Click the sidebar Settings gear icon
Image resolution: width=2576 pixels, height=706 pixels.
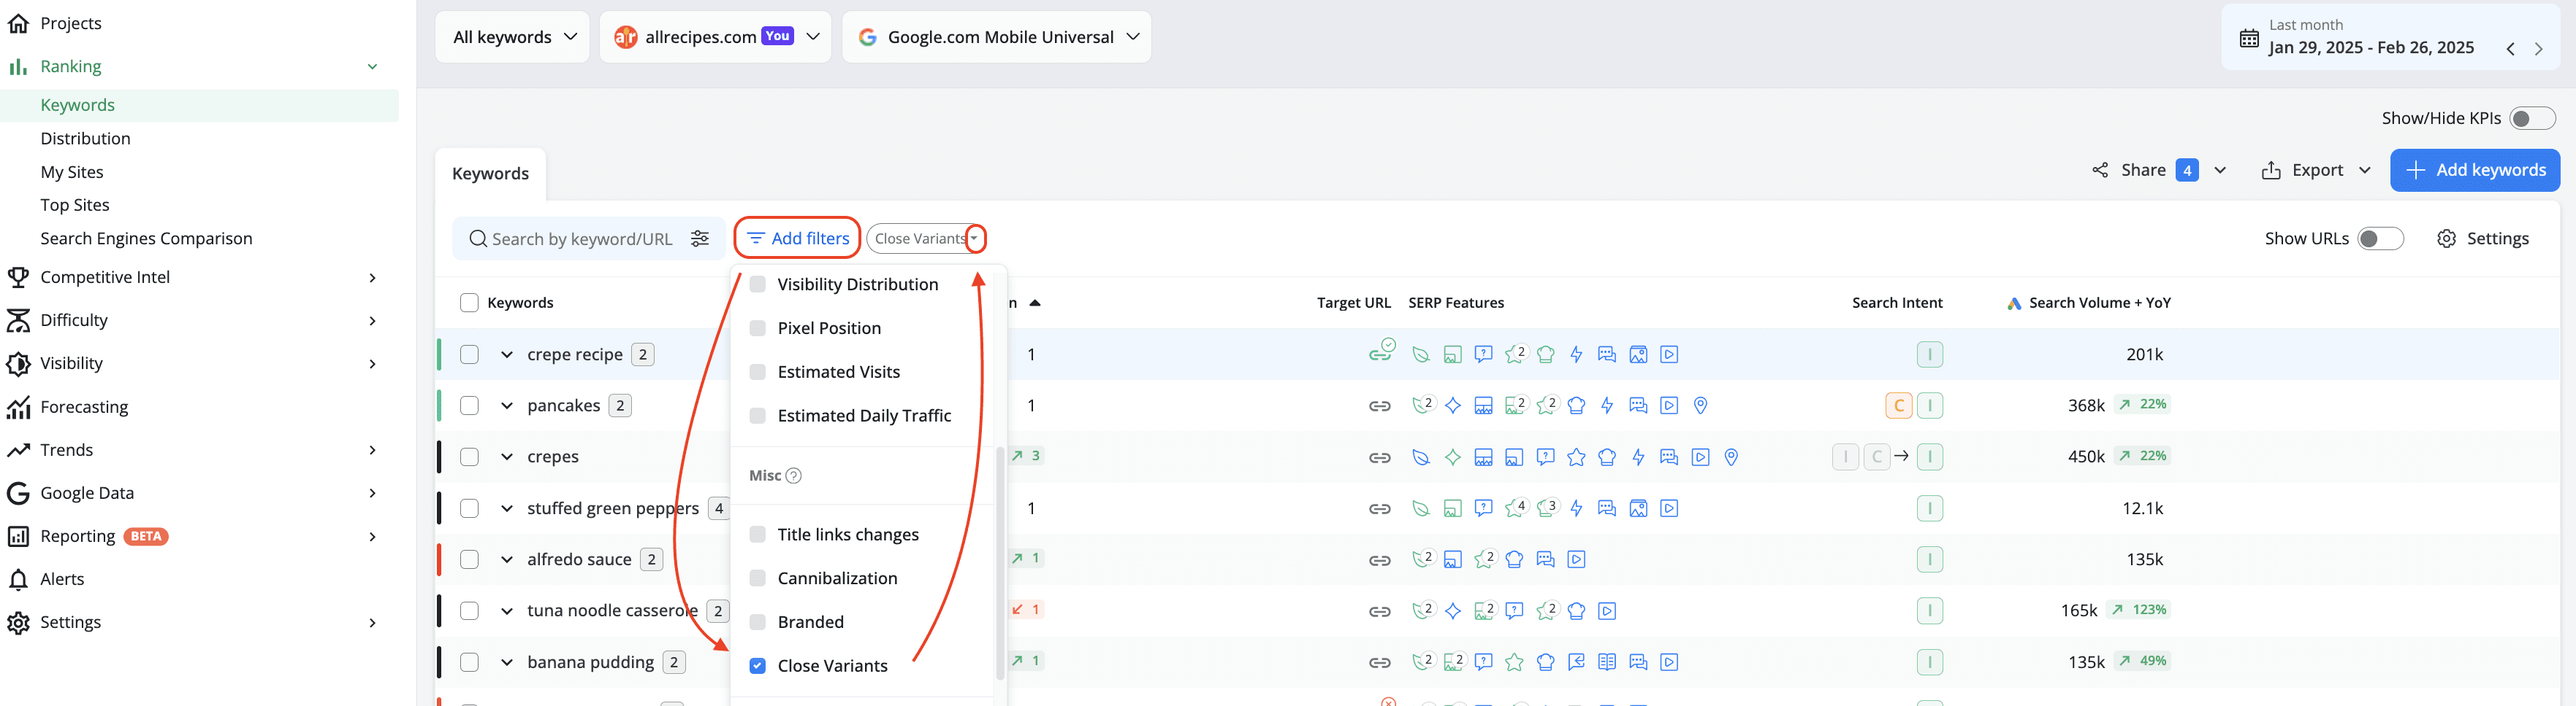(x=18, y=622)
